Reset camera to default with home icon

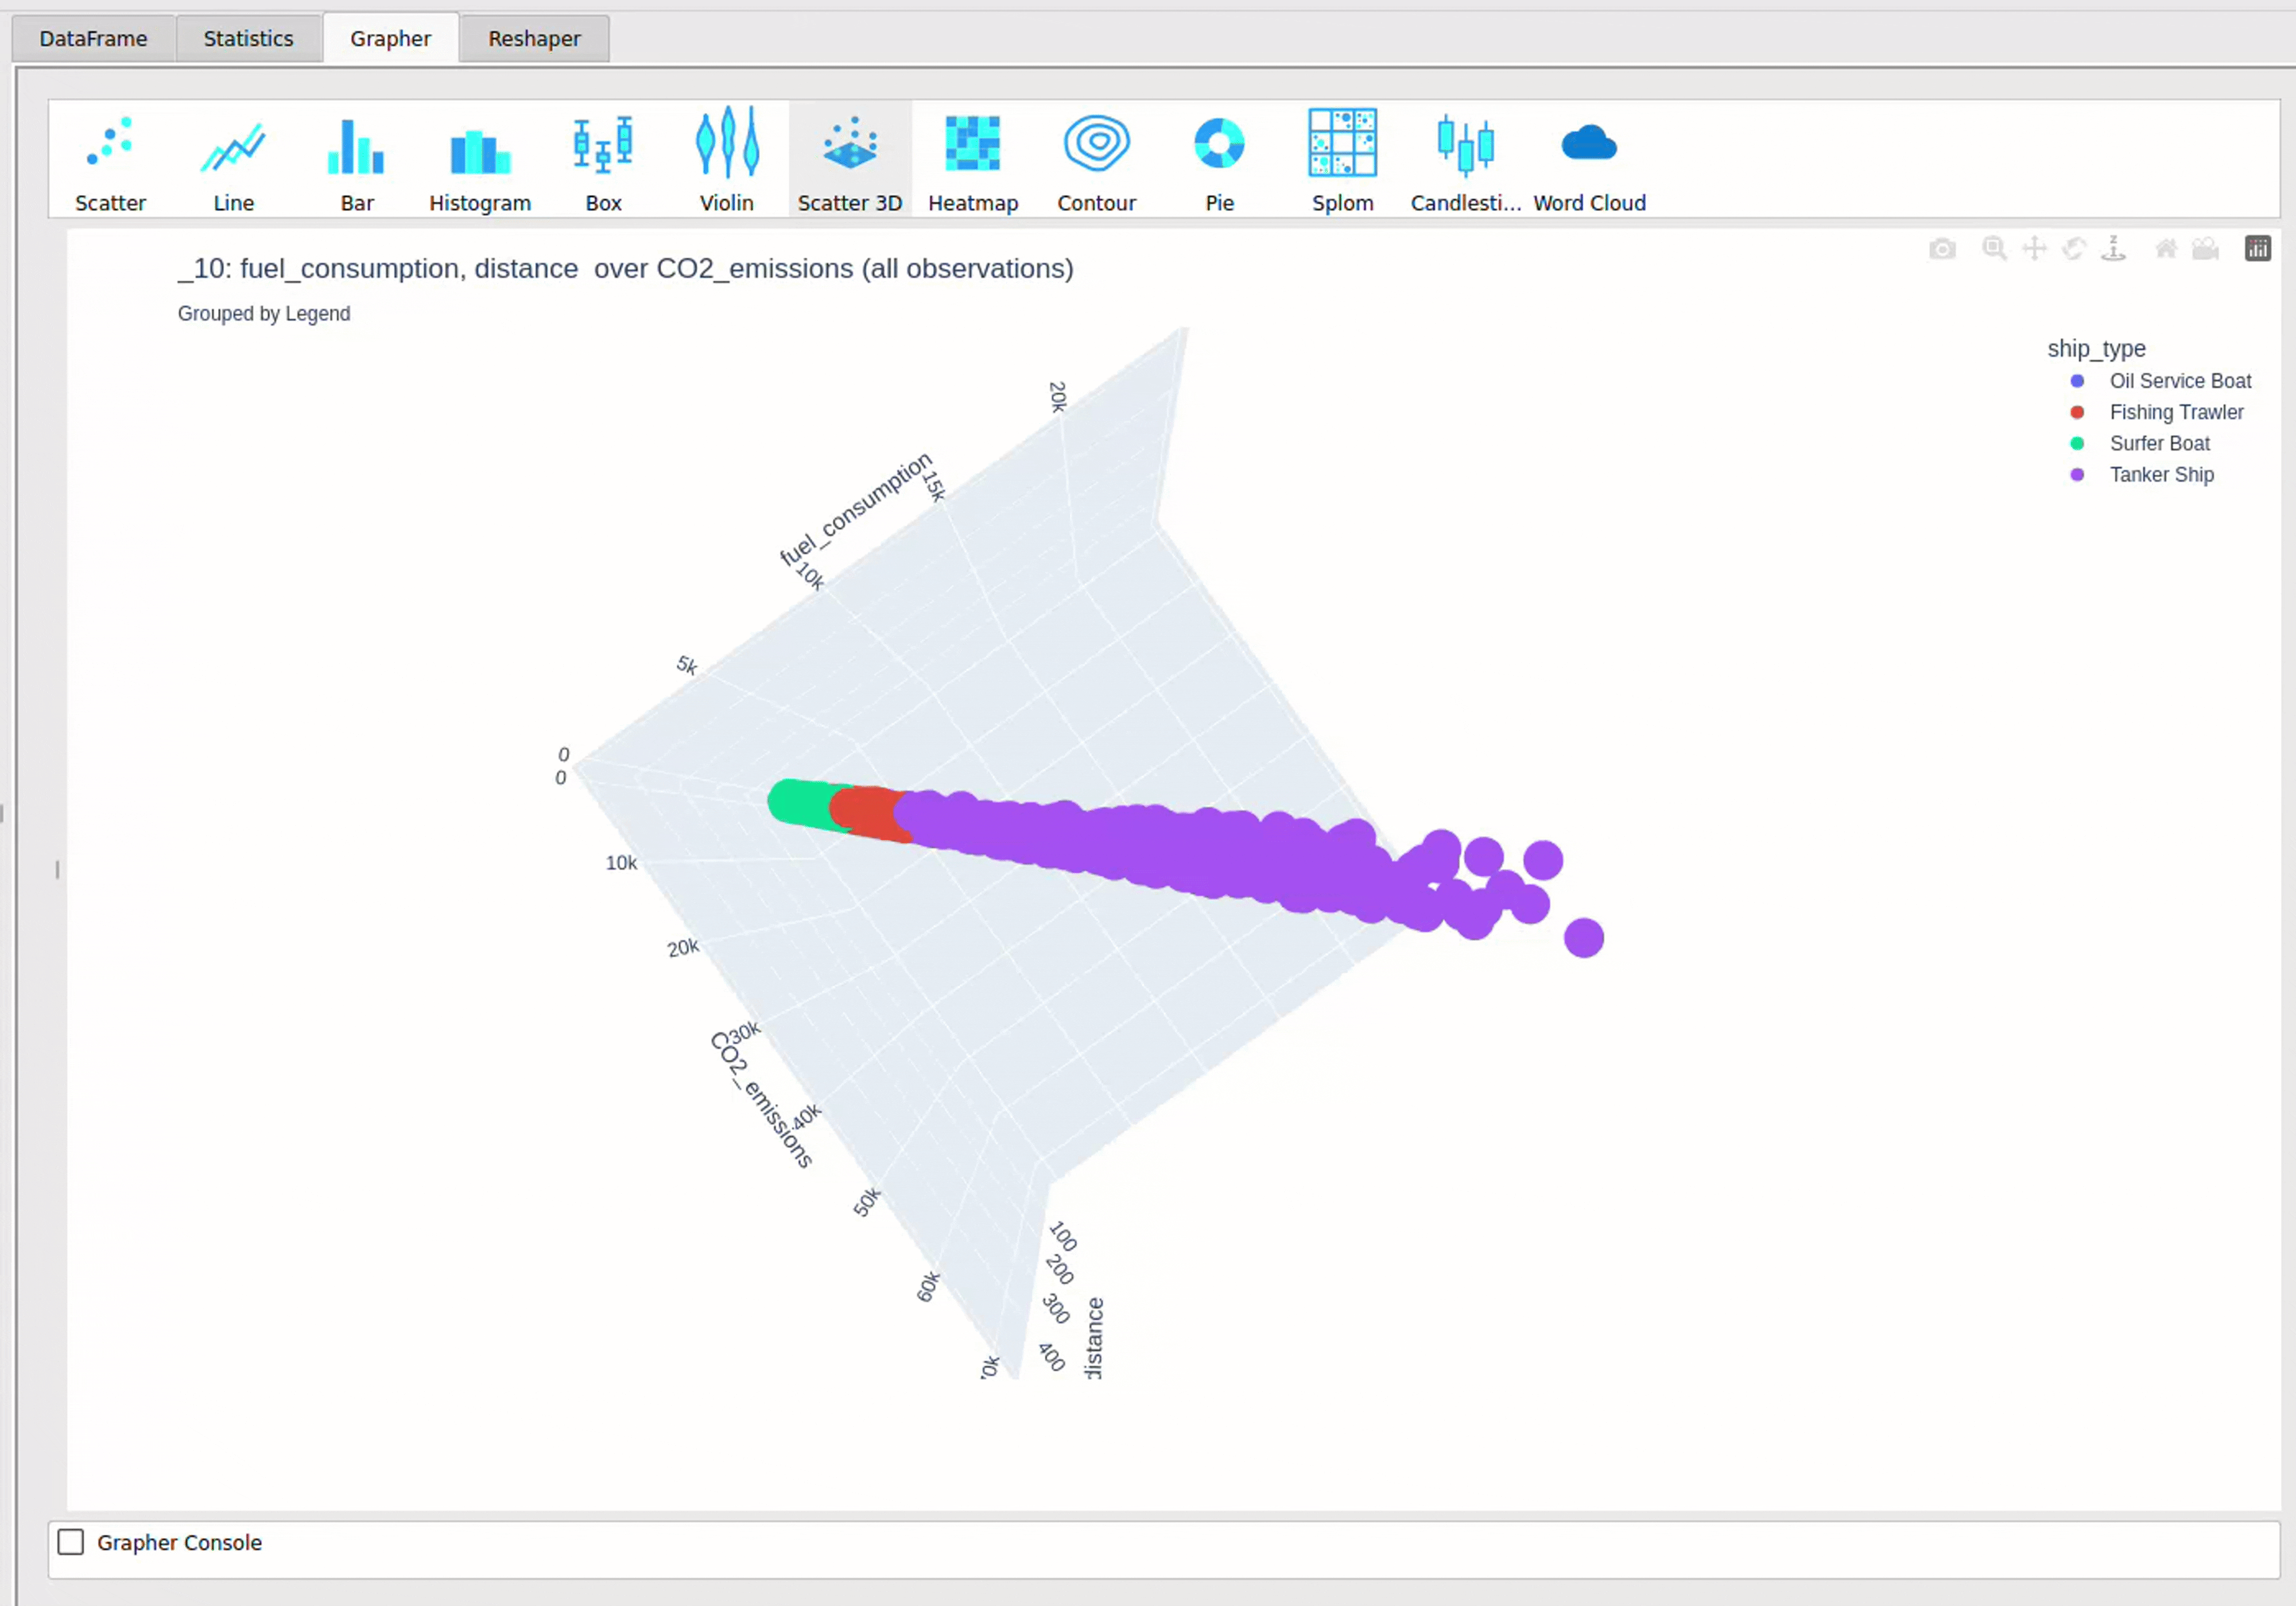point(2166,248)
